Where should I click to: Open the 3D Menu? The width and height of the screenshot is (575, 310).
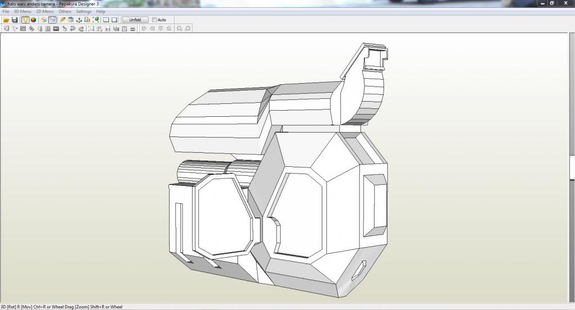(22, 11)
